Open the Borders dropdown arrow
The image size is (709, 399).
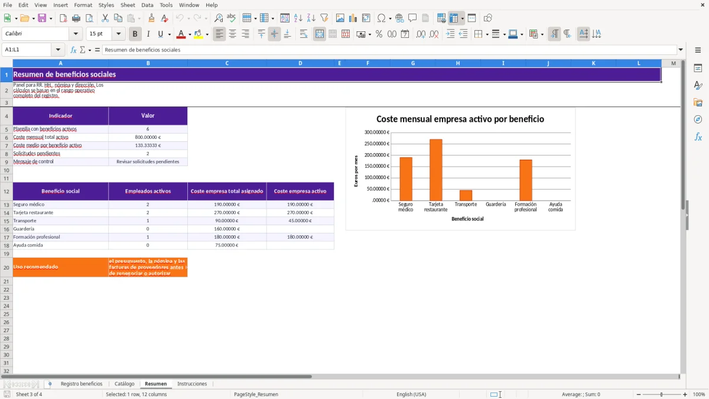point(487,34)
